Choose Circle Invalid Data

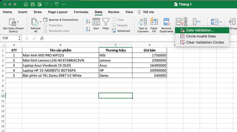tap(202, 36)
